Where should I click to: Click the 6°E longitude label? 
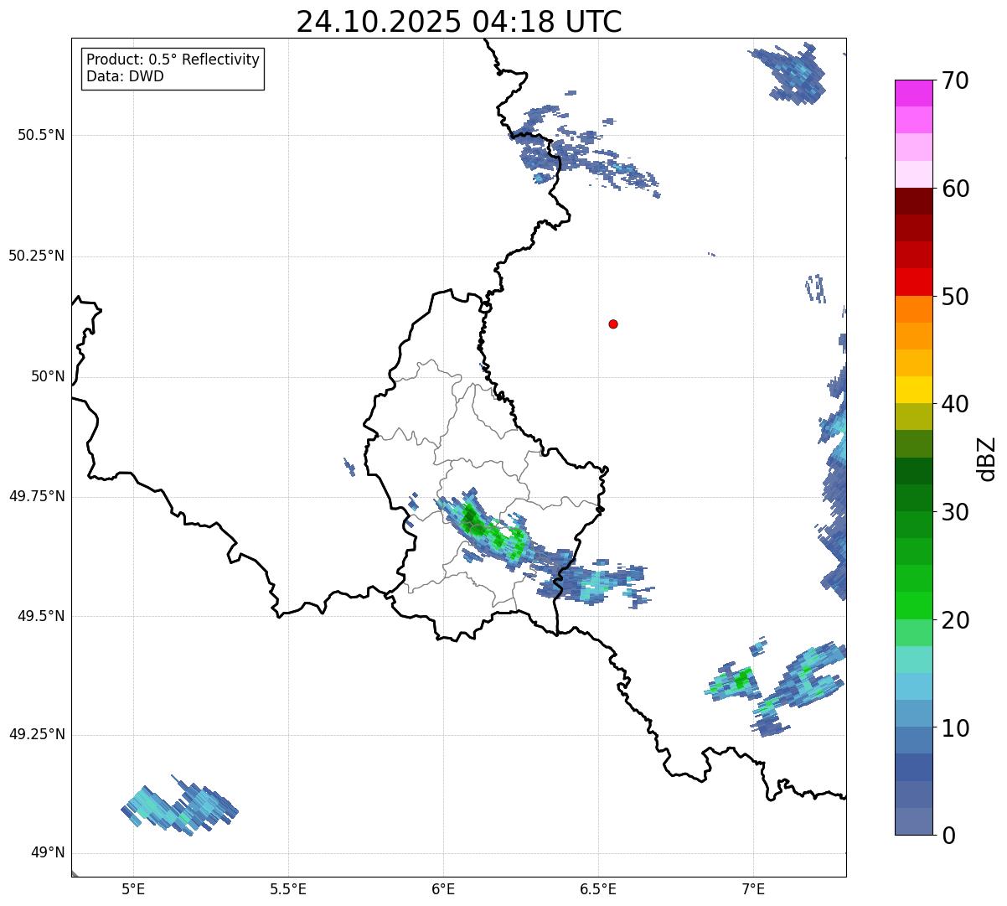[443, 888]
